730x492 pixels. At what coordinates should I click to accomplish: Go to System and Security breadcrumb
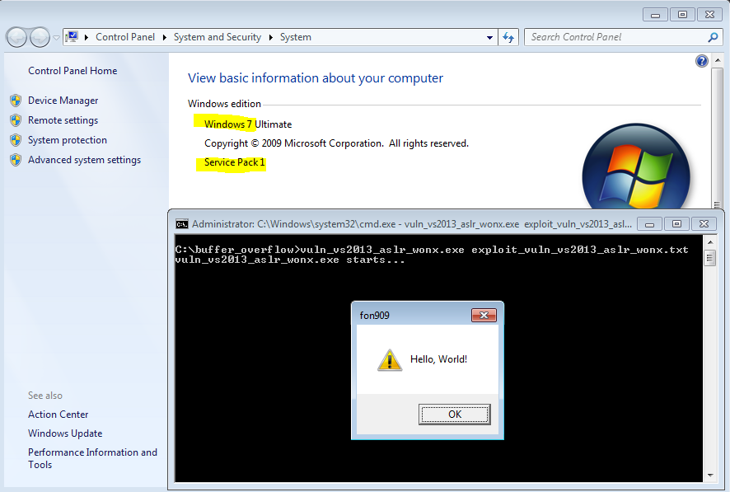click(217, 37)
